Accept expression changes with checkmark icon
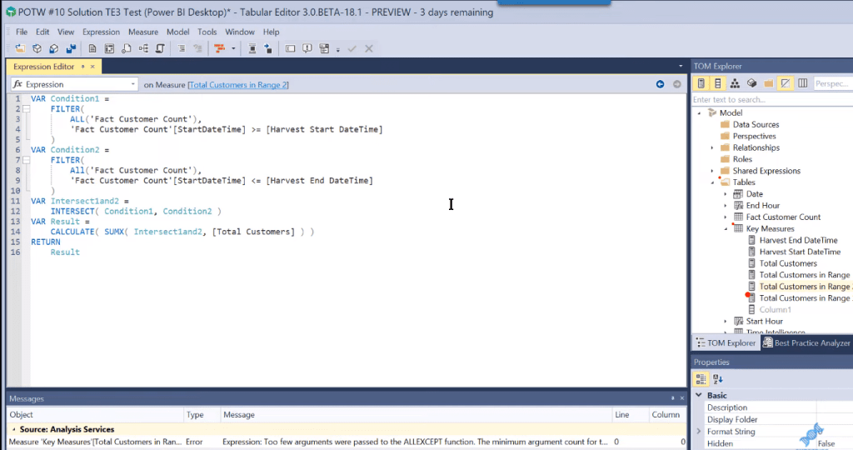Image resolution: width=853 pixels, height=450 pixels. click(352, 49)
